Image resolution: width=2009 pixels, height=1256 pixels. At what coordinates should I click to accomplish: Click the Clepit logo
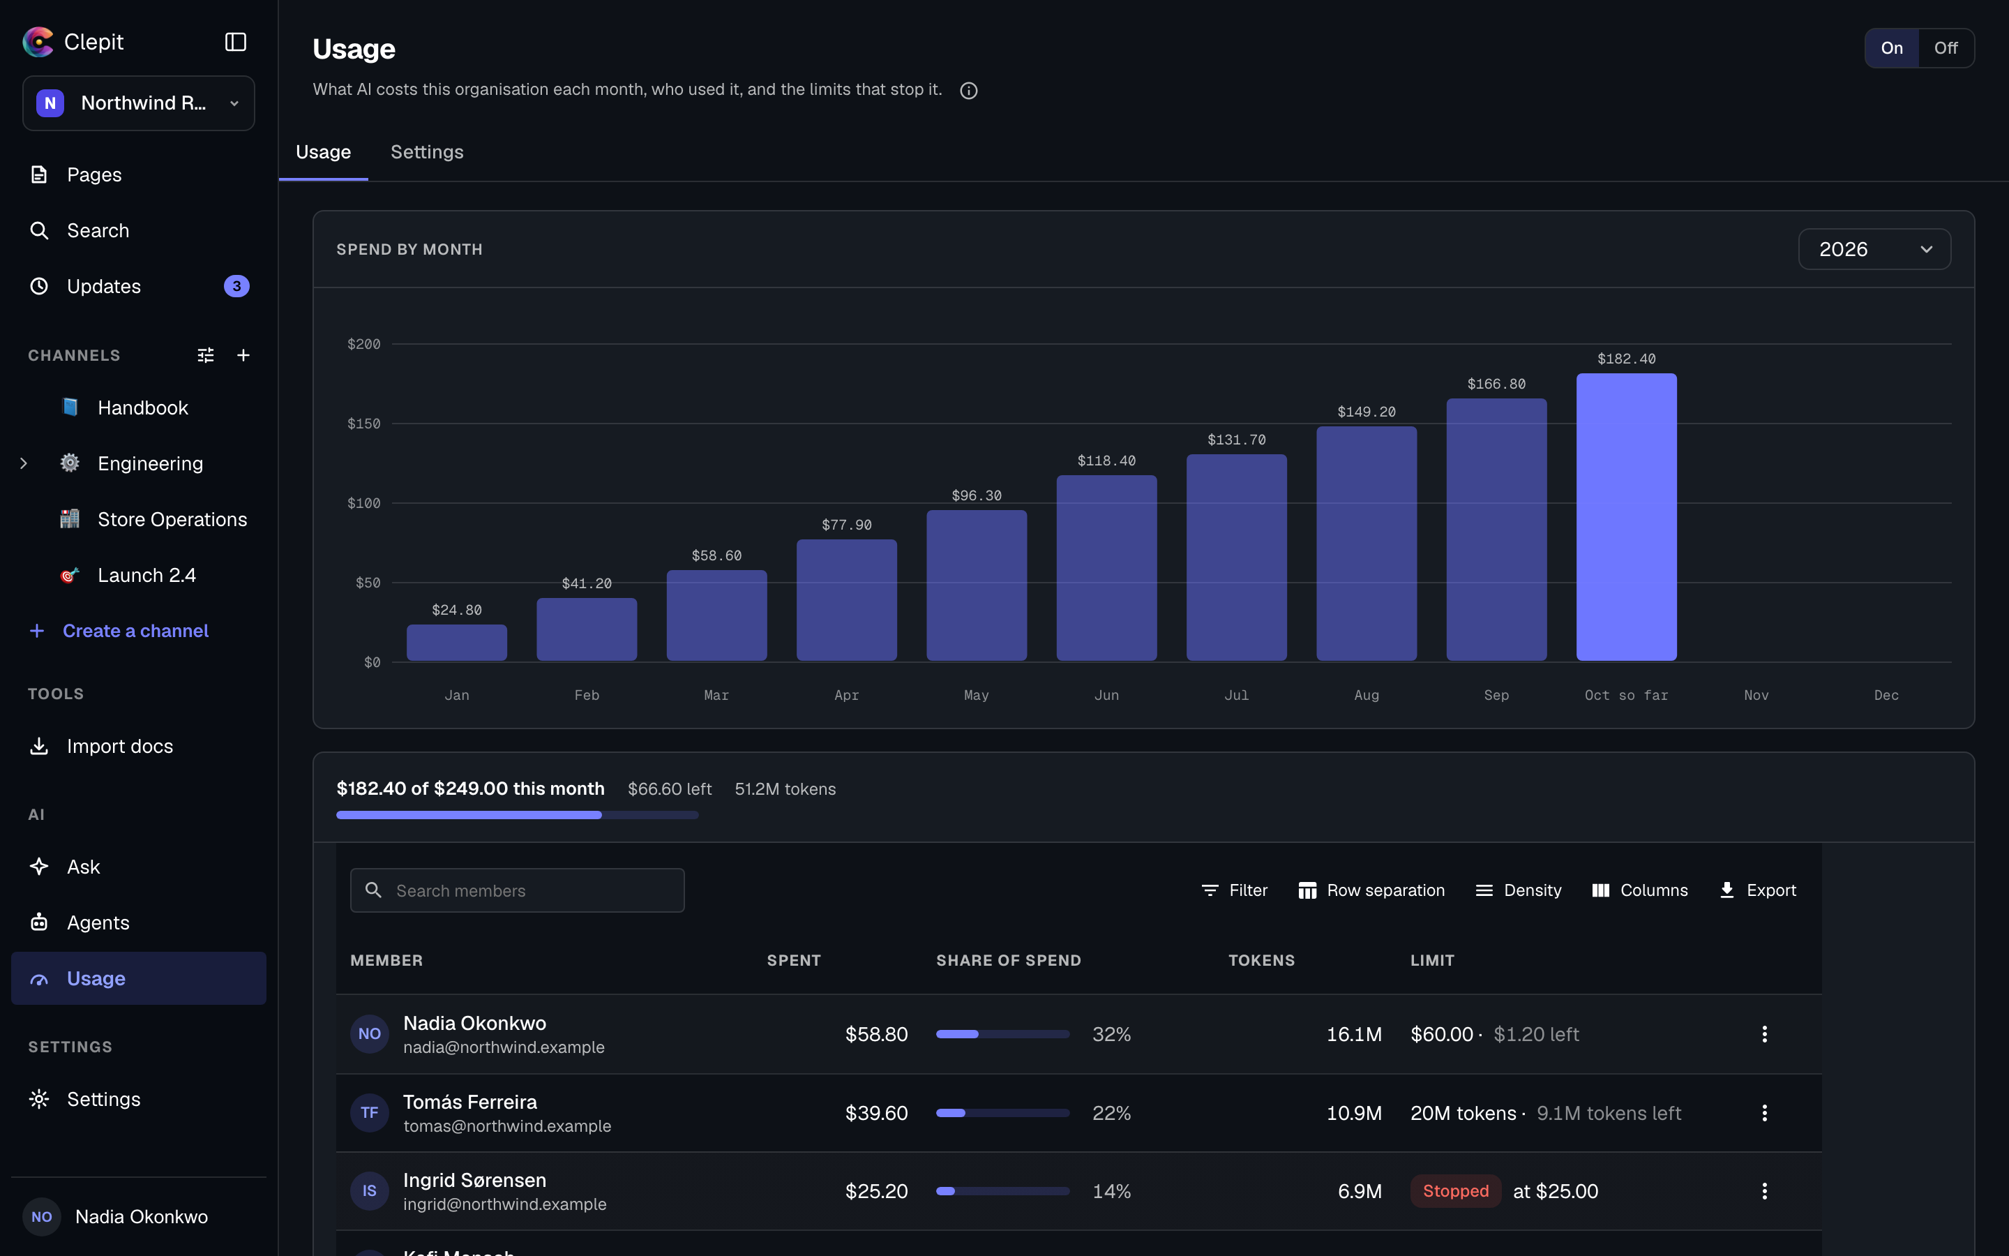click(38, 42)
